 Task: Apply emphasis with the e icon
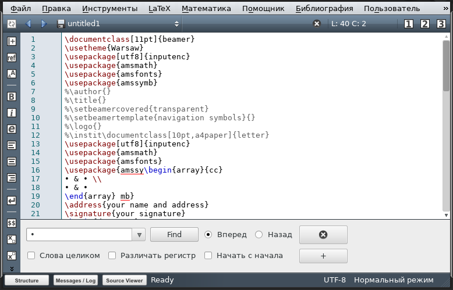click(12, 129)
